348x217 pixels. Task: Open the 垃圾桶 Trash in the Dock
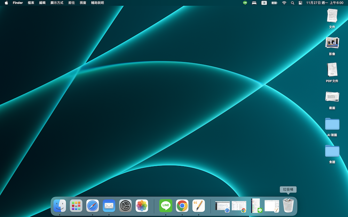coord(288,206)
